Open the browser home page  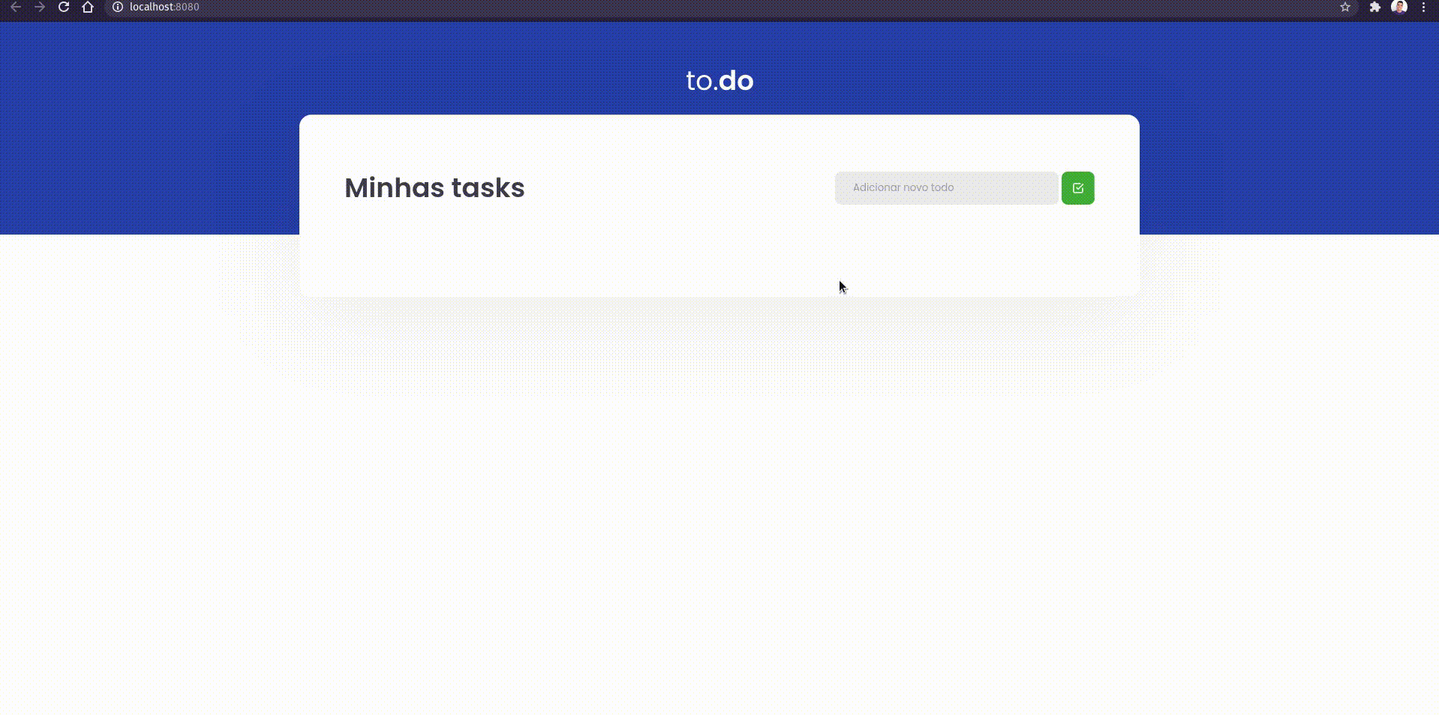[x=88, y=7]
